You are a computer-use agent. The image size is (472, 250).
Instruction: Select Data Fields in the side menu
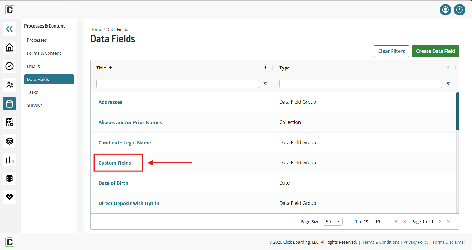[x=49, y=79]
